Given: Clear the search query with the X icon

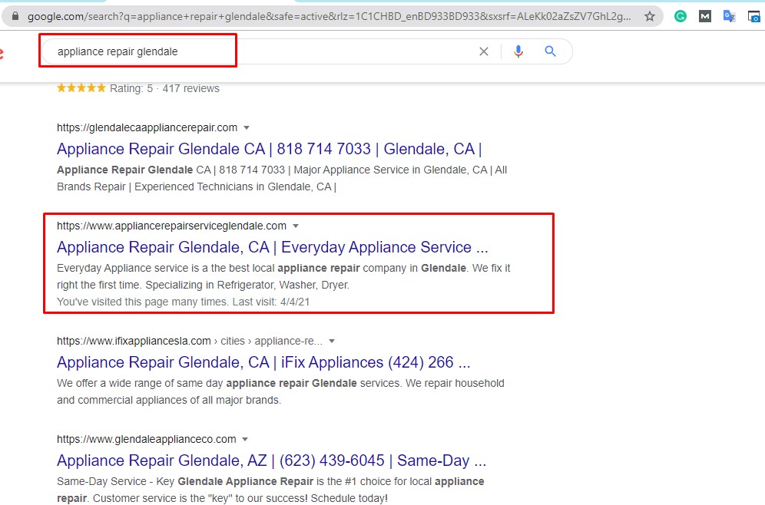Looking at the screenshot, I should click(484, 51).
